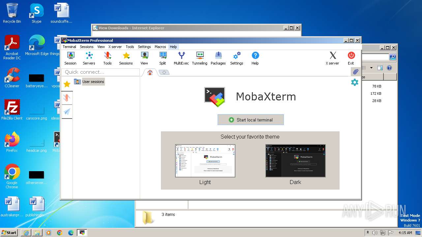
Task: Open the Help question-mark toolbar icon
Action: [255, 59]
